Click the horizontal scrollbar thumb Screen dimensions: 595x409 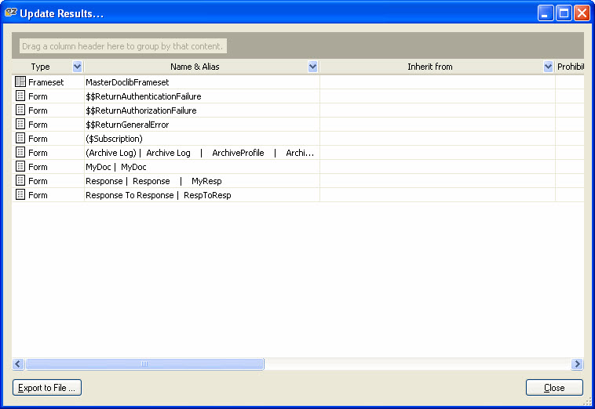click(x=144, y=364)
